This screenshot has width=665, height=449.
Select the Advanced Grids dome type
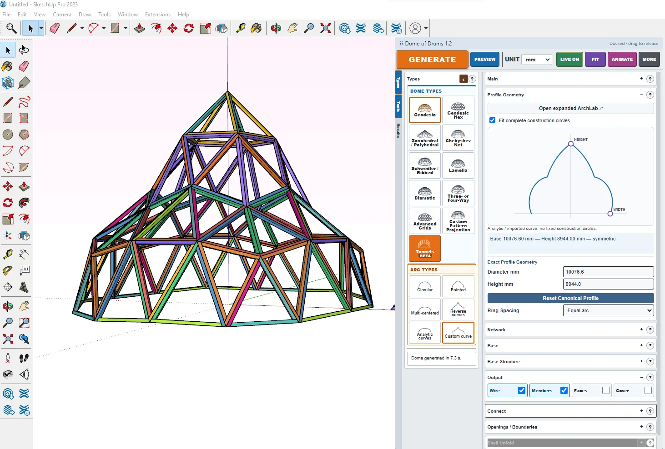pos(425,221)
